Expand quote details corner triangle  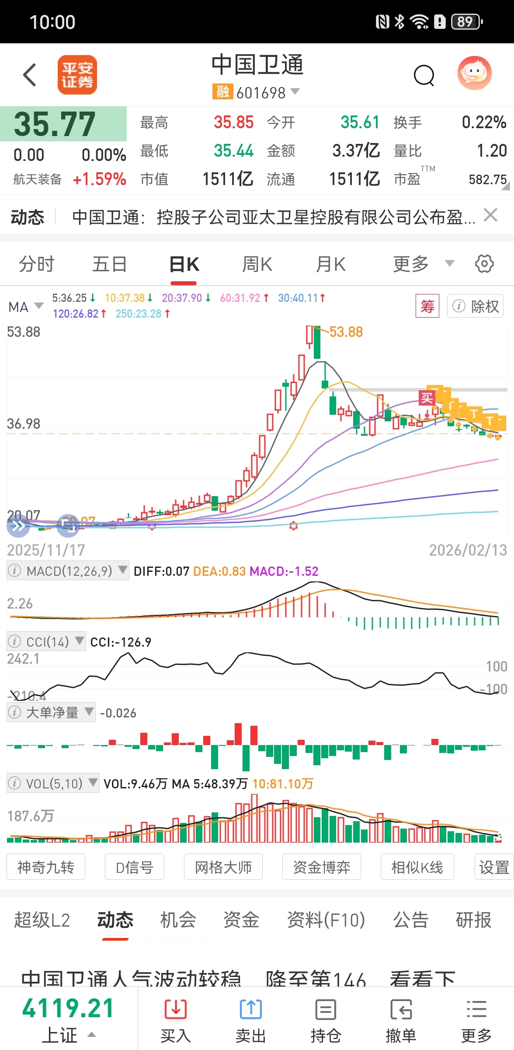(506, 186)
